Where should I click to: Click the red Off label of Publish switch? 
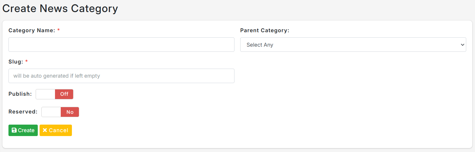point(64,94)
